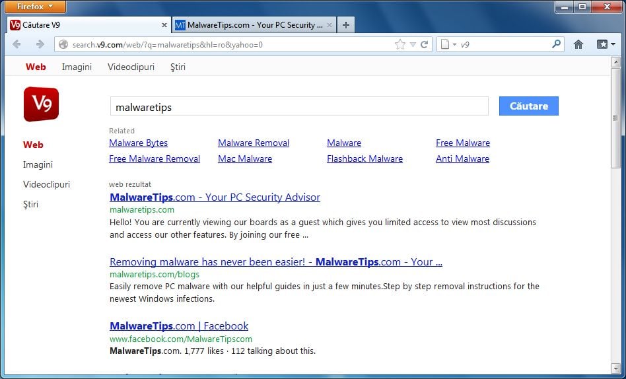Viewport: 626px width, 379px height.
Task: Click the blue Căutare button
Action: coord(528,106)
